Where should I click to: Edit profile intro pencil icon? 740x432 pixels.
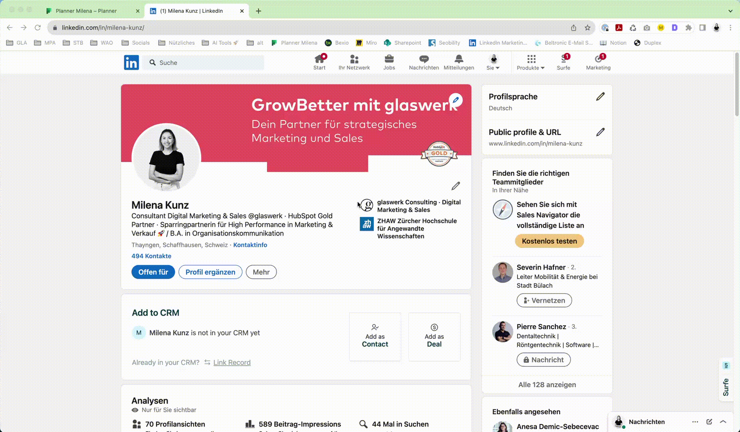pos(456,186)
